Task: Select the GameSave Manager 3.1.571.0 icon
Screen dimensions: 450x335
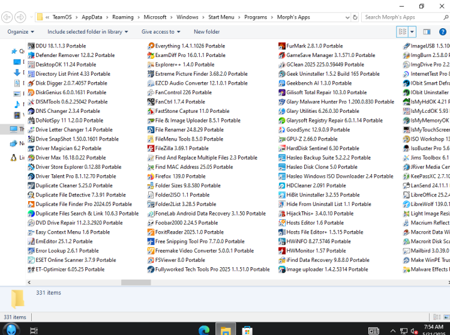Action: pos(282,55)
